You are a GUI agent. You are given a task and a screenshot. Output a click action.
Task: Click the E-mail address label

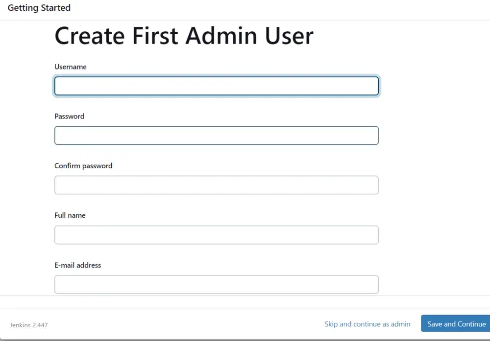(x=77, y=265)
